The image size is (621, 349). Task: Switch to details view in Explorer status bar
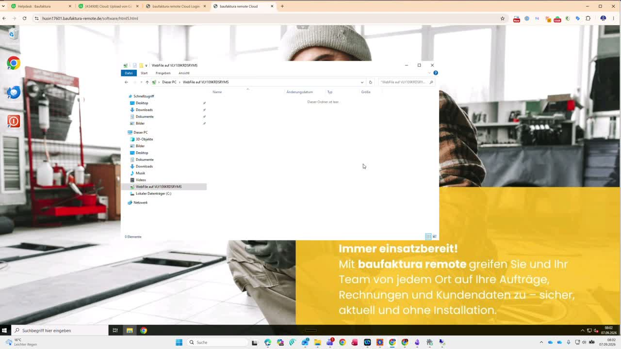pyautogui.click(x=428, y=237)
